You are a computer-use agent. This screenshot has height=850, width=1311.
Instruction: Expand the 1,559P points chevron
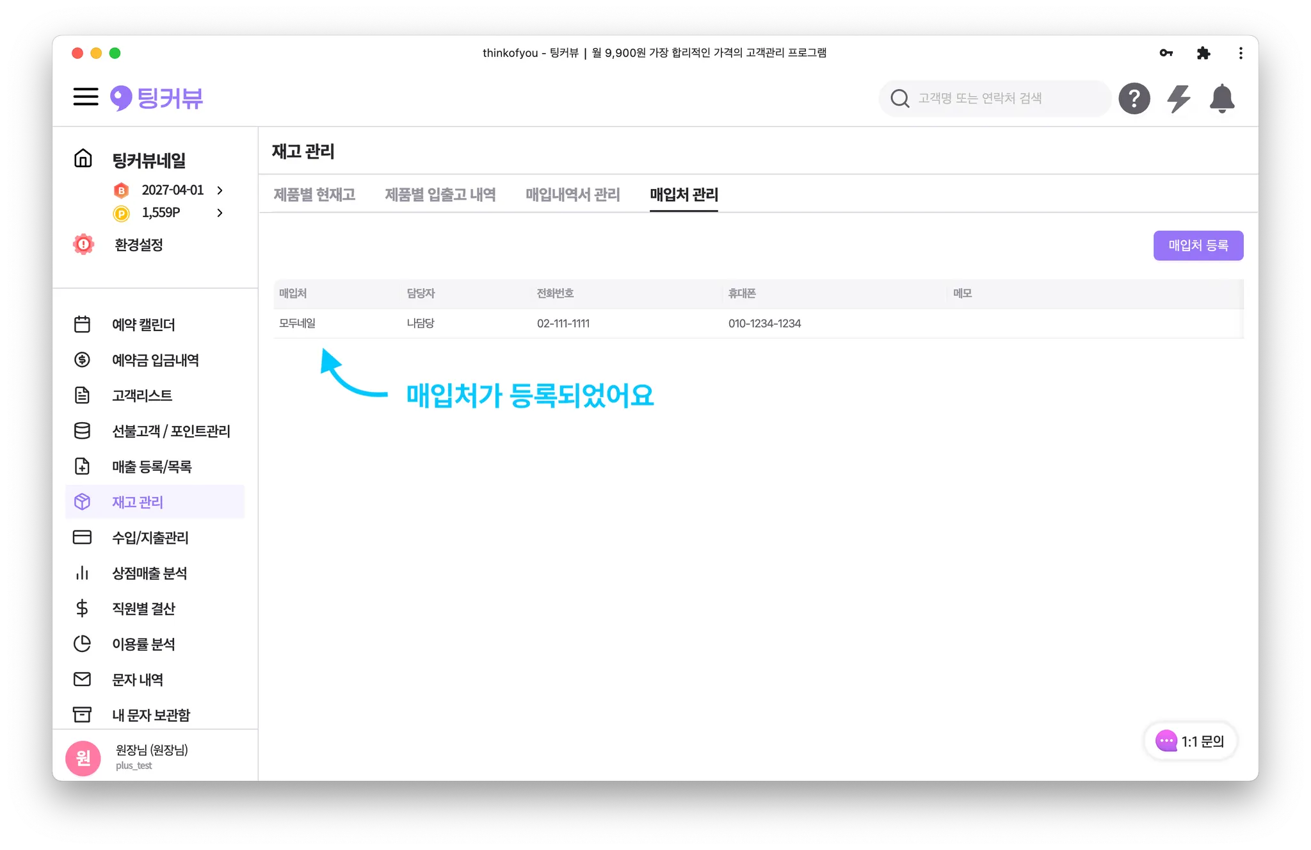pos(220,213)
